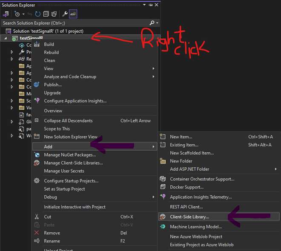
Task: Click the Switch Views icon in Solution Explorer toolbar
Action: coord(6,14)
